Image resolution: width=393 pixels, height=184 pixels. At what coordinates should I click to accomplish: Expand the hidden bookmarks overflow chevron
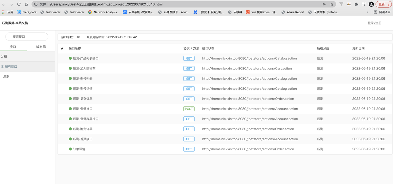pos(368,12)
